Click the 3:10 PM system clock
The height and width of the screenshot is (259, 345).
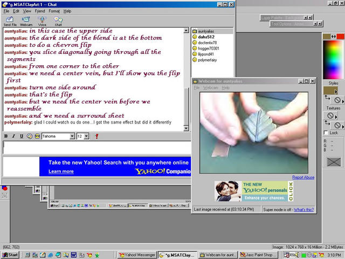point(334,255)
